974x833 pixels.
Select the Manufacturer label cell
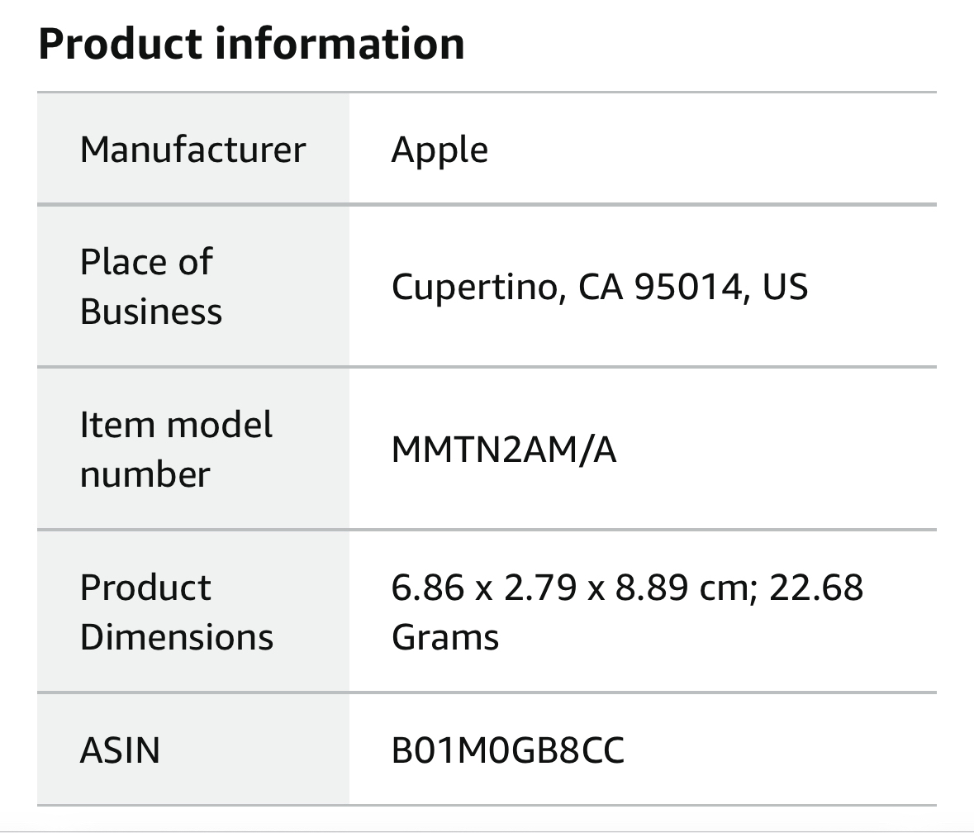tap(193, 149)
